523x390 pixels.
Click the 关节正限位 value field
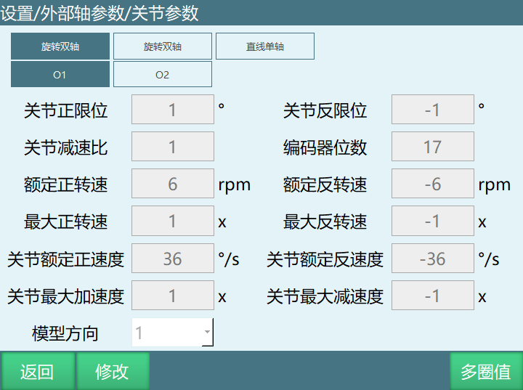[172, 110]
